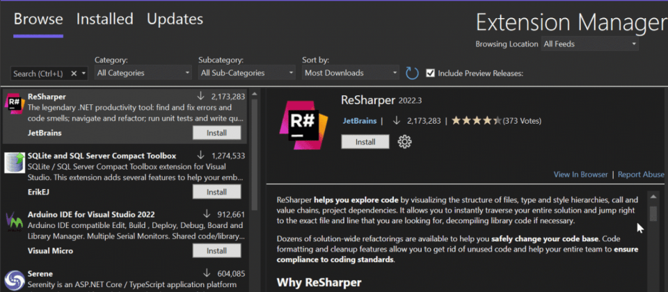Click the 912,661 download count
Viewport: 668px width, 292px height.
pos(230,214)
